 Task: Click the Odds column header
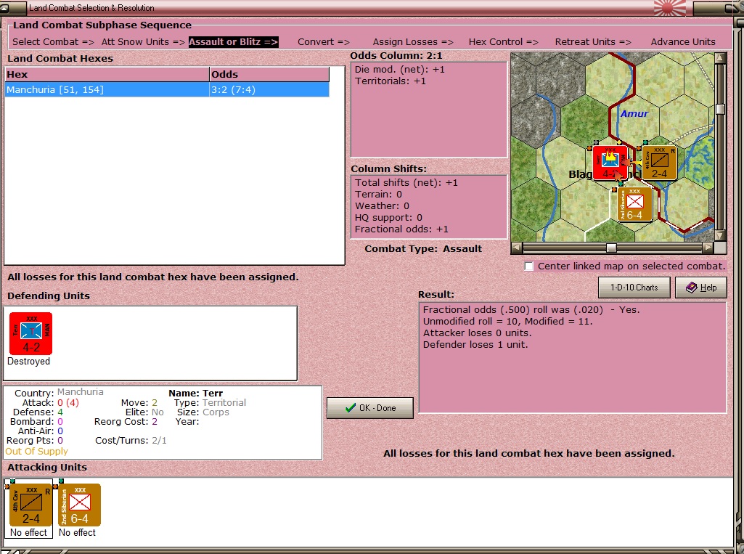269,75
